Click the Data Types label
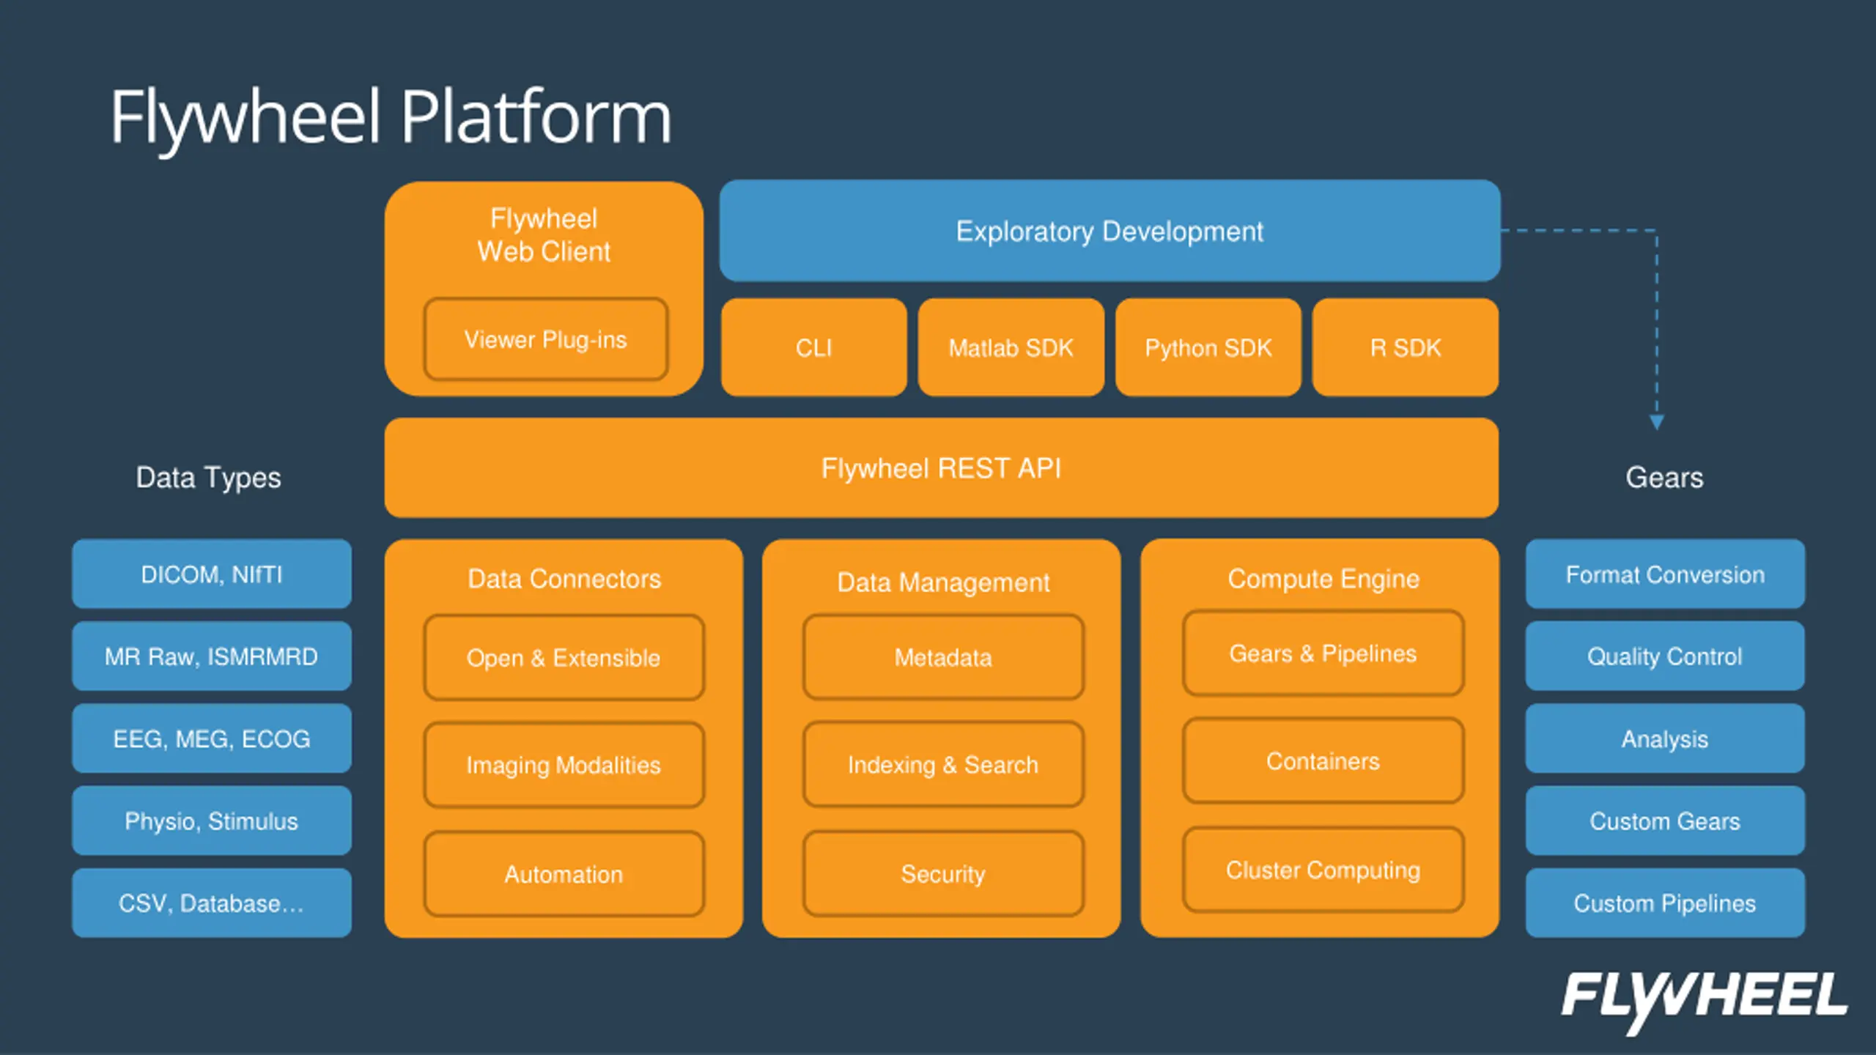Image resolution: width=1876 pixels, height=1055 pixels. click(x=208, y=478)
